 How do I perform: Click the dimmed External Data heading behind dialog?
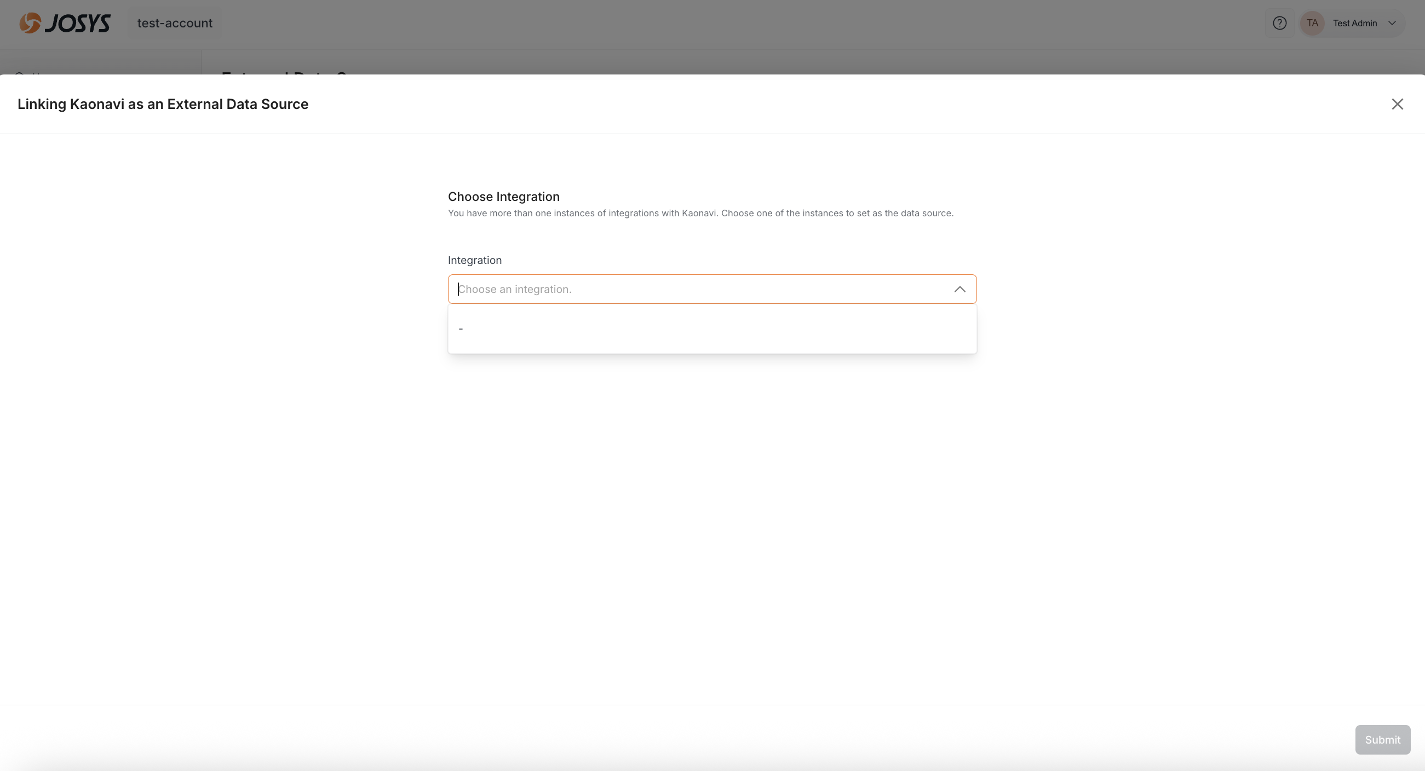tap(284, 72)
